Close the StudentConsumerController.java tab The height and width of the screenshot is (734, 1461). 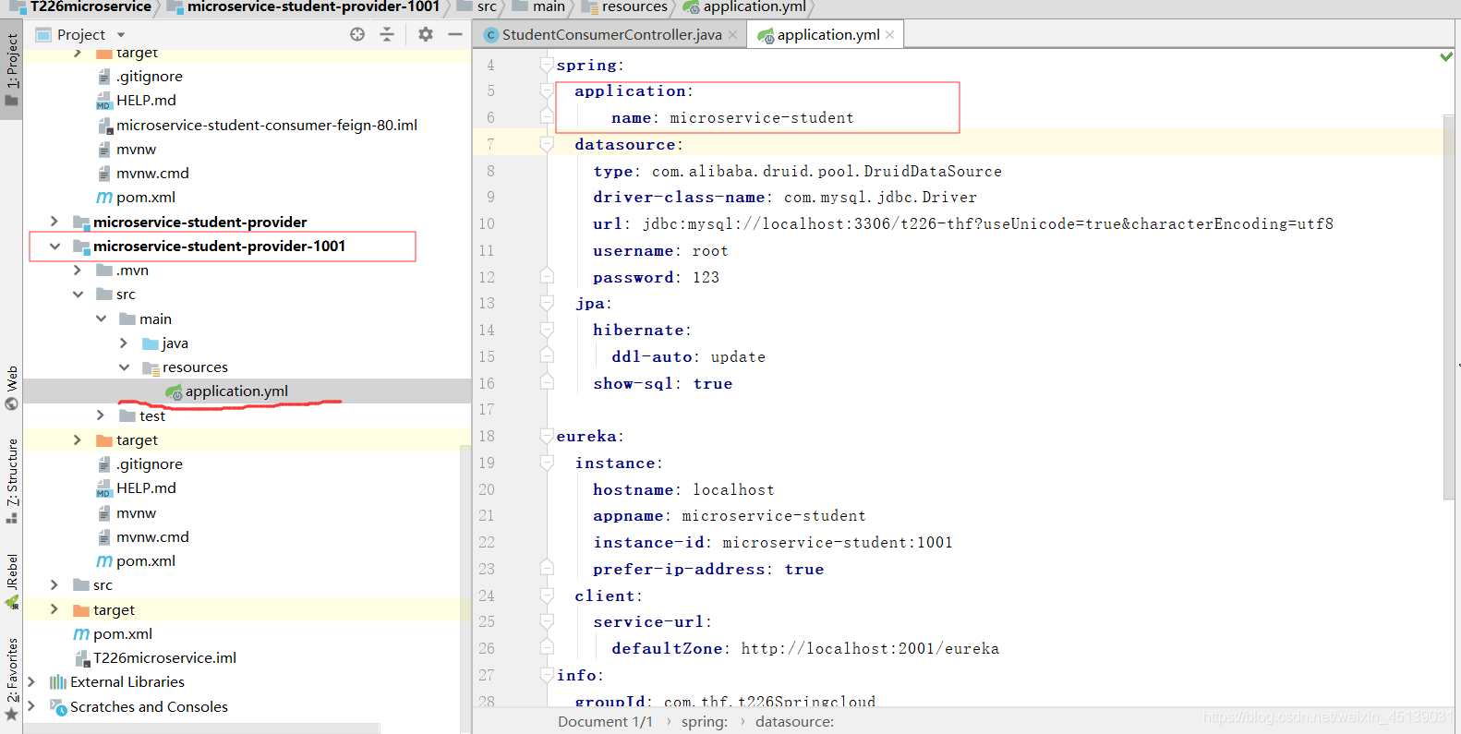pyautogui.click(x=732, y=35)
